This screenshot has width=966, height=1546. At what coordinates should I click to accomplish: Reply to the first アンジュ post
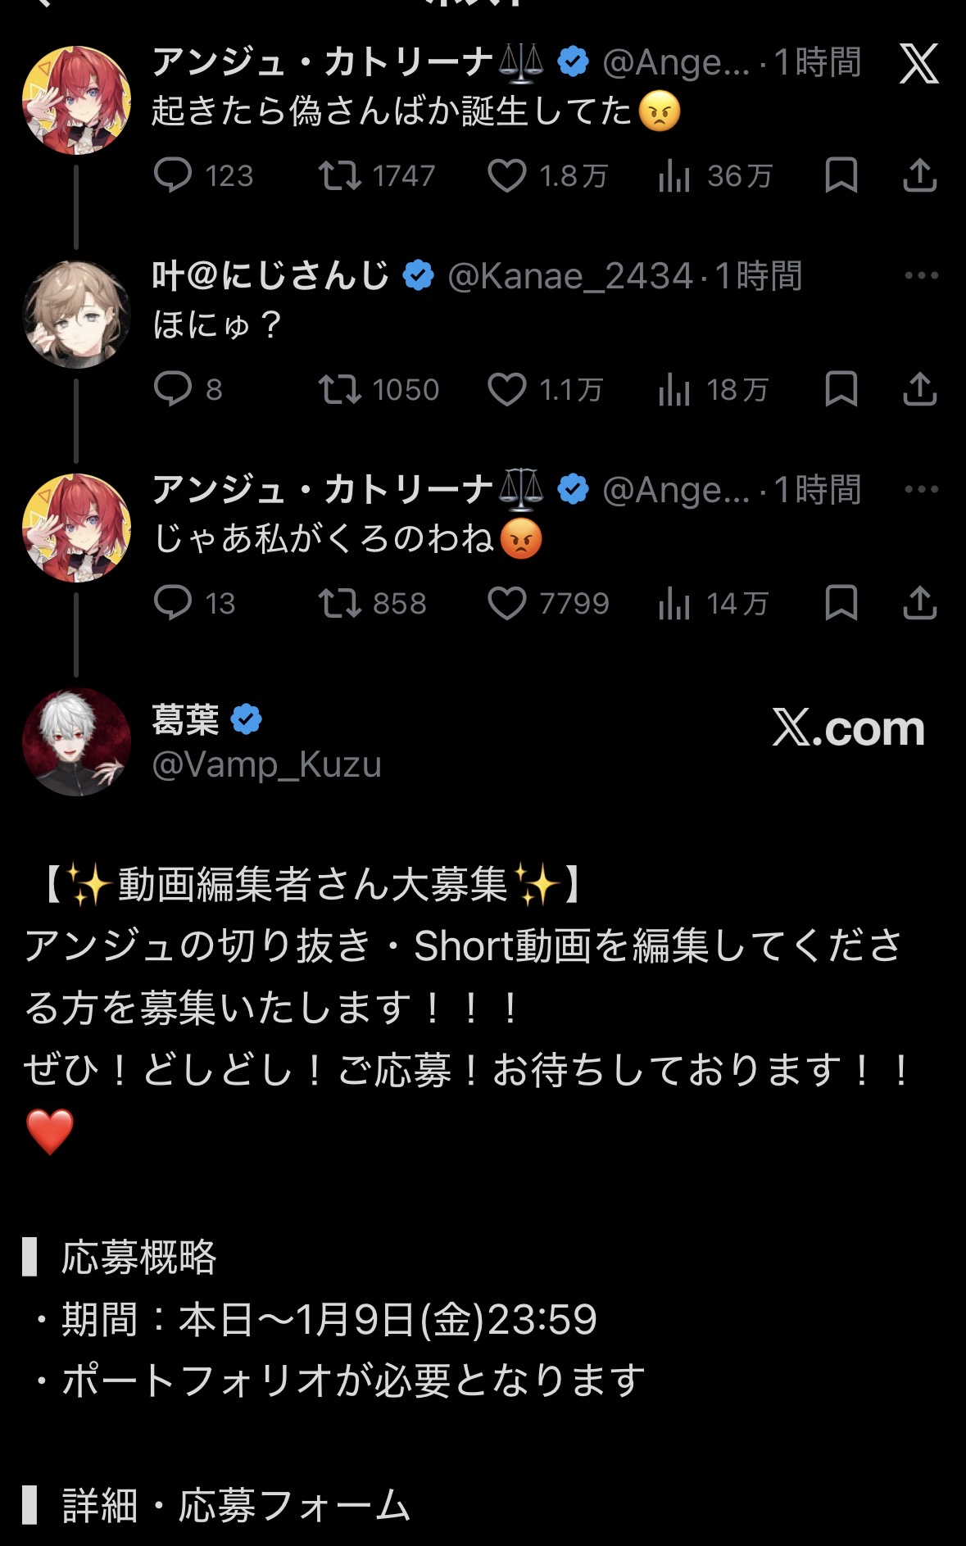point(173,175)
